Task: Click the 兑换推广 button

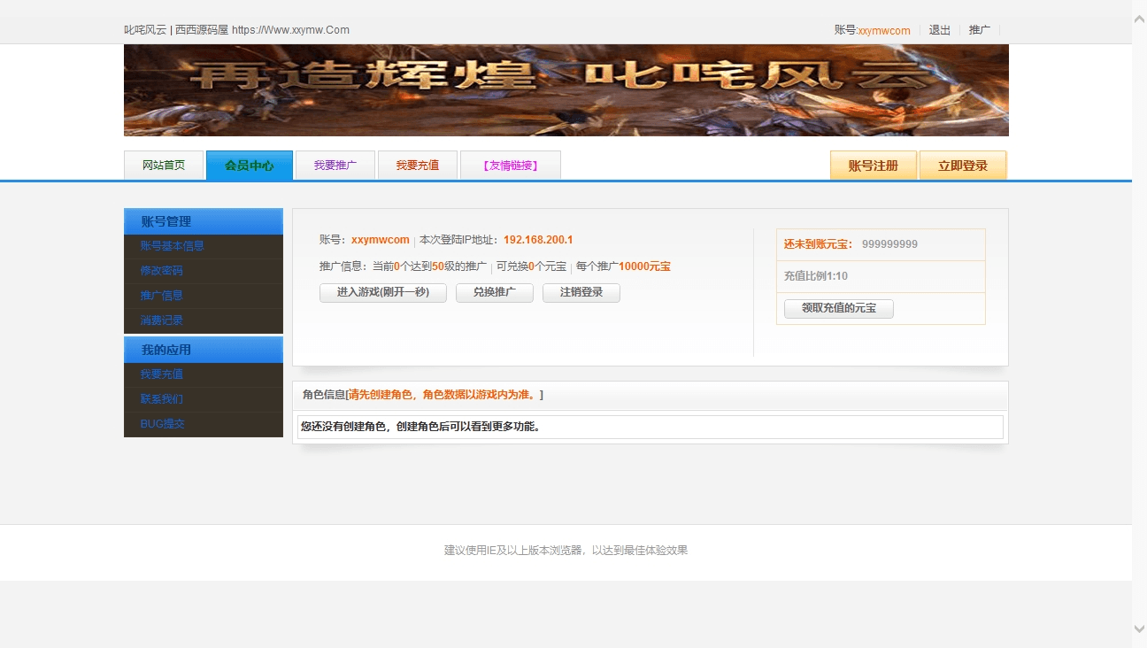Action: point(495,292)
